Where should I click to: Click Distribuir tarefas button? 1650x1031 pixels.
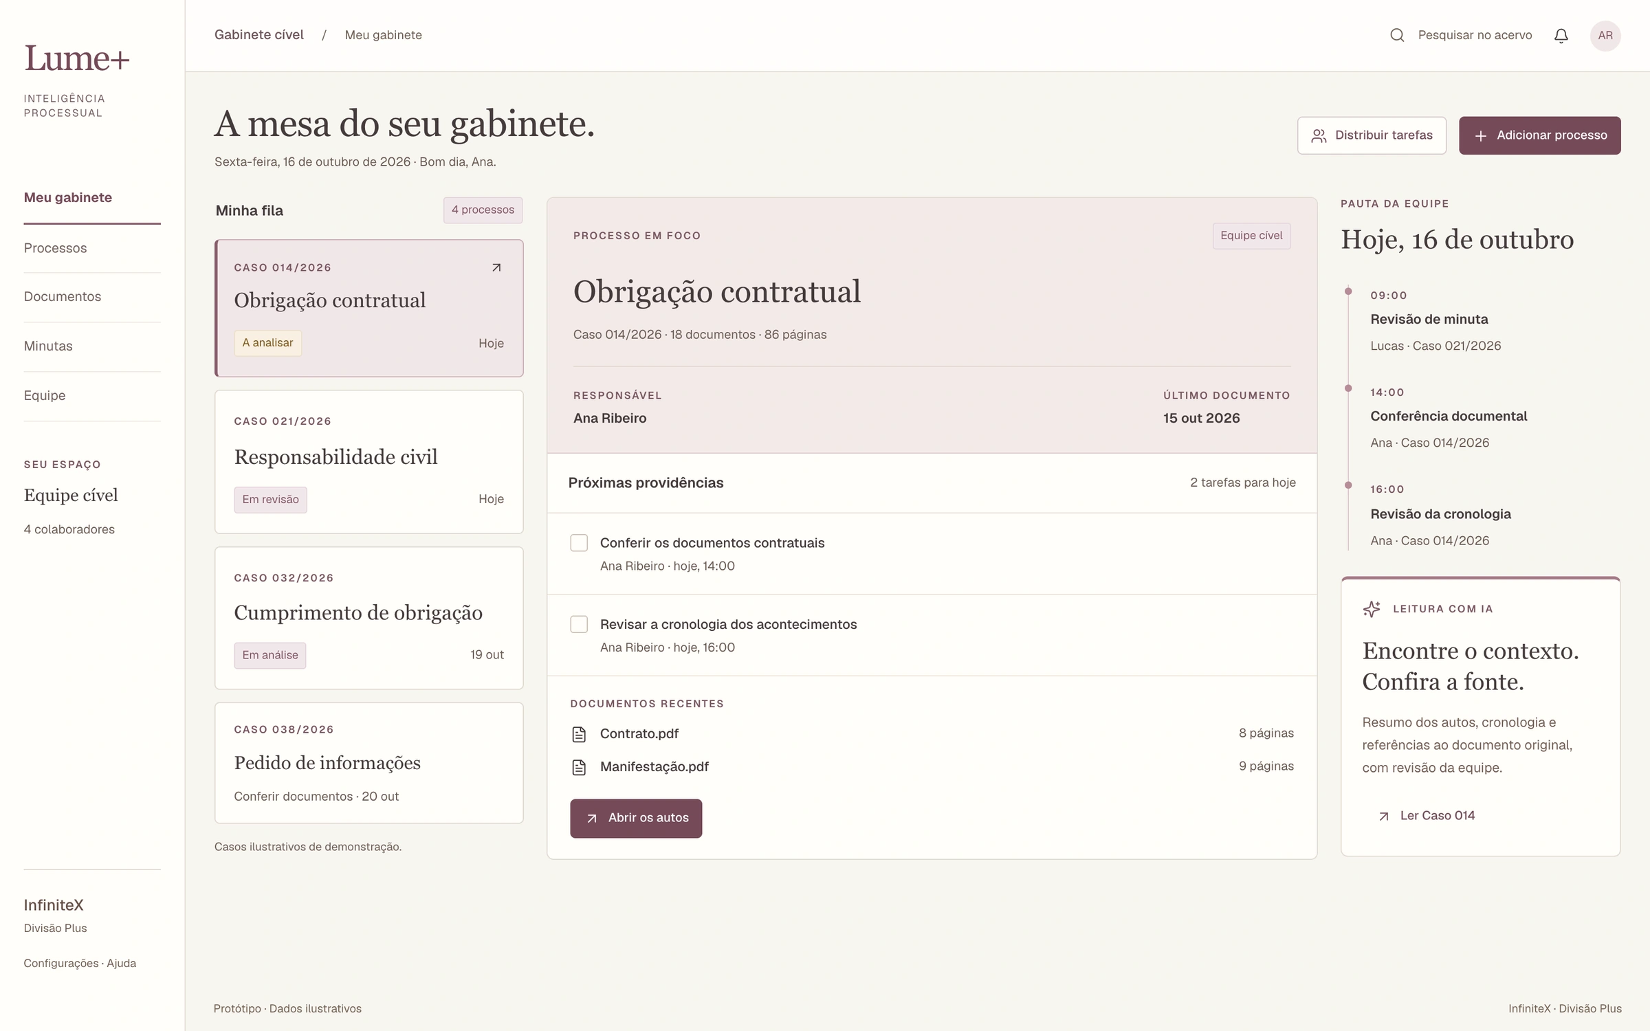[1372, 135]
